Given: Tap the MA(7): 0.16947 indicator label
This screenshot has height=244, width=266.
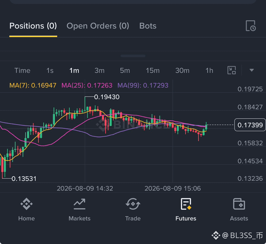Looking at the screenshot, I should (33, 85).
